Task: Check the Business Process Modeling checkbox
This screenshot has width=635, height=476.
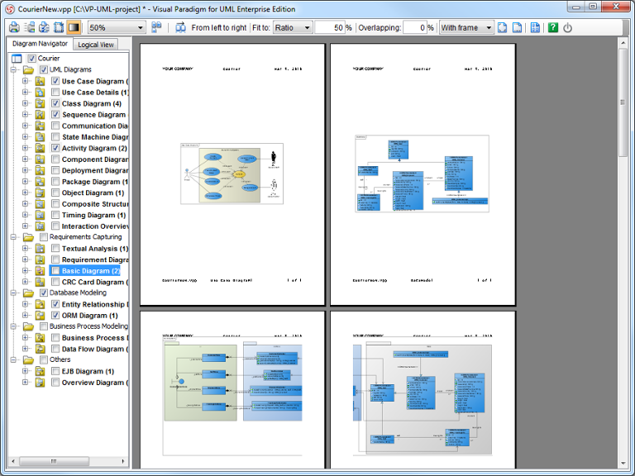Action: [44, 326]
